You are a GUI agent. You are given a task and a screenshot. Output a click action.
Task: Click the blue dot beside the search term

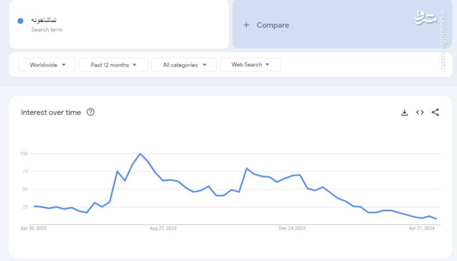[x=20, y=21]
